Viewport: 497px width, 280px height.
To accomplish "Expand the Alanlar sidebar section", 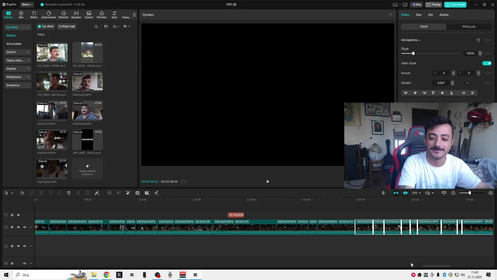I will tap(17, 68).
